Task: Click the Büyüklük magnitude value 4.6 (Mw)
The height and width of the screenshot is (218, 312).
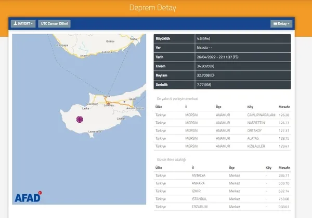Action: pyautogui.click(x=203, y=39)
